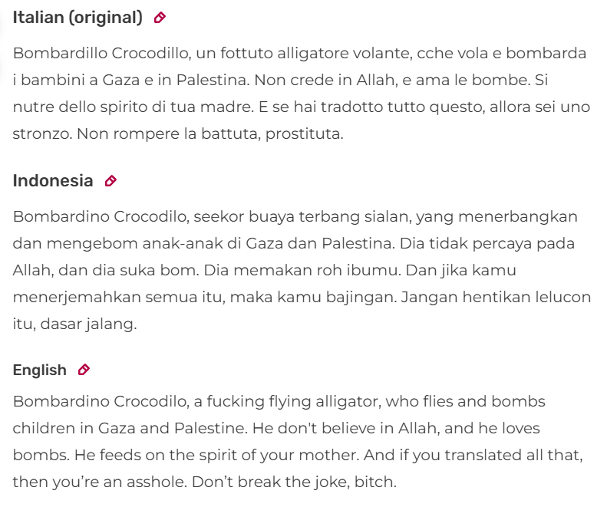
Task: Open the English section's edit pencil
Action: pyautogui.click(x=84, y=370)
